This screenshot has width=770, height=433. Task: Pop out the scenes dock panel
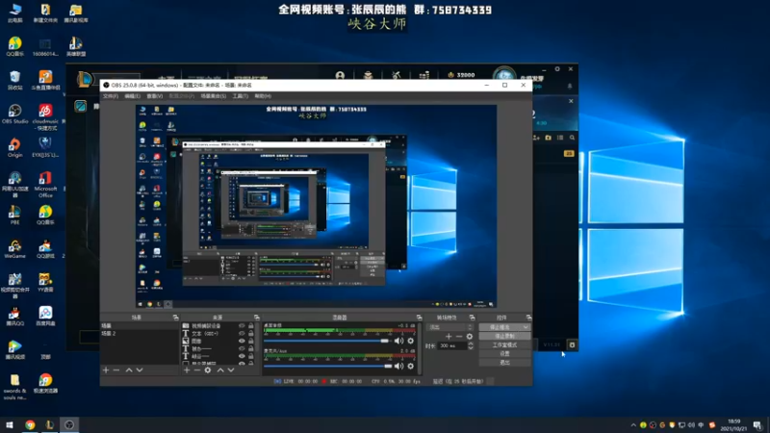(175, 318)
